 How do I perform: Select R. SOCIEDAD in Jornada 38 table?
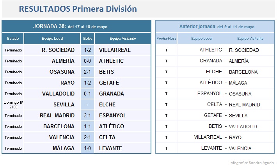[x=58, y=50]
